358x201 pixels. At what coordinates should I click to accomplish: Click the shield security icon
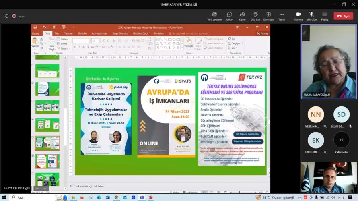coord(6,16)
